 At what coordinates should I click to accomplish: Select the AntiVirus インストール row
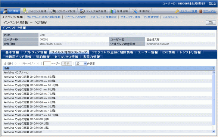[107, 72]
